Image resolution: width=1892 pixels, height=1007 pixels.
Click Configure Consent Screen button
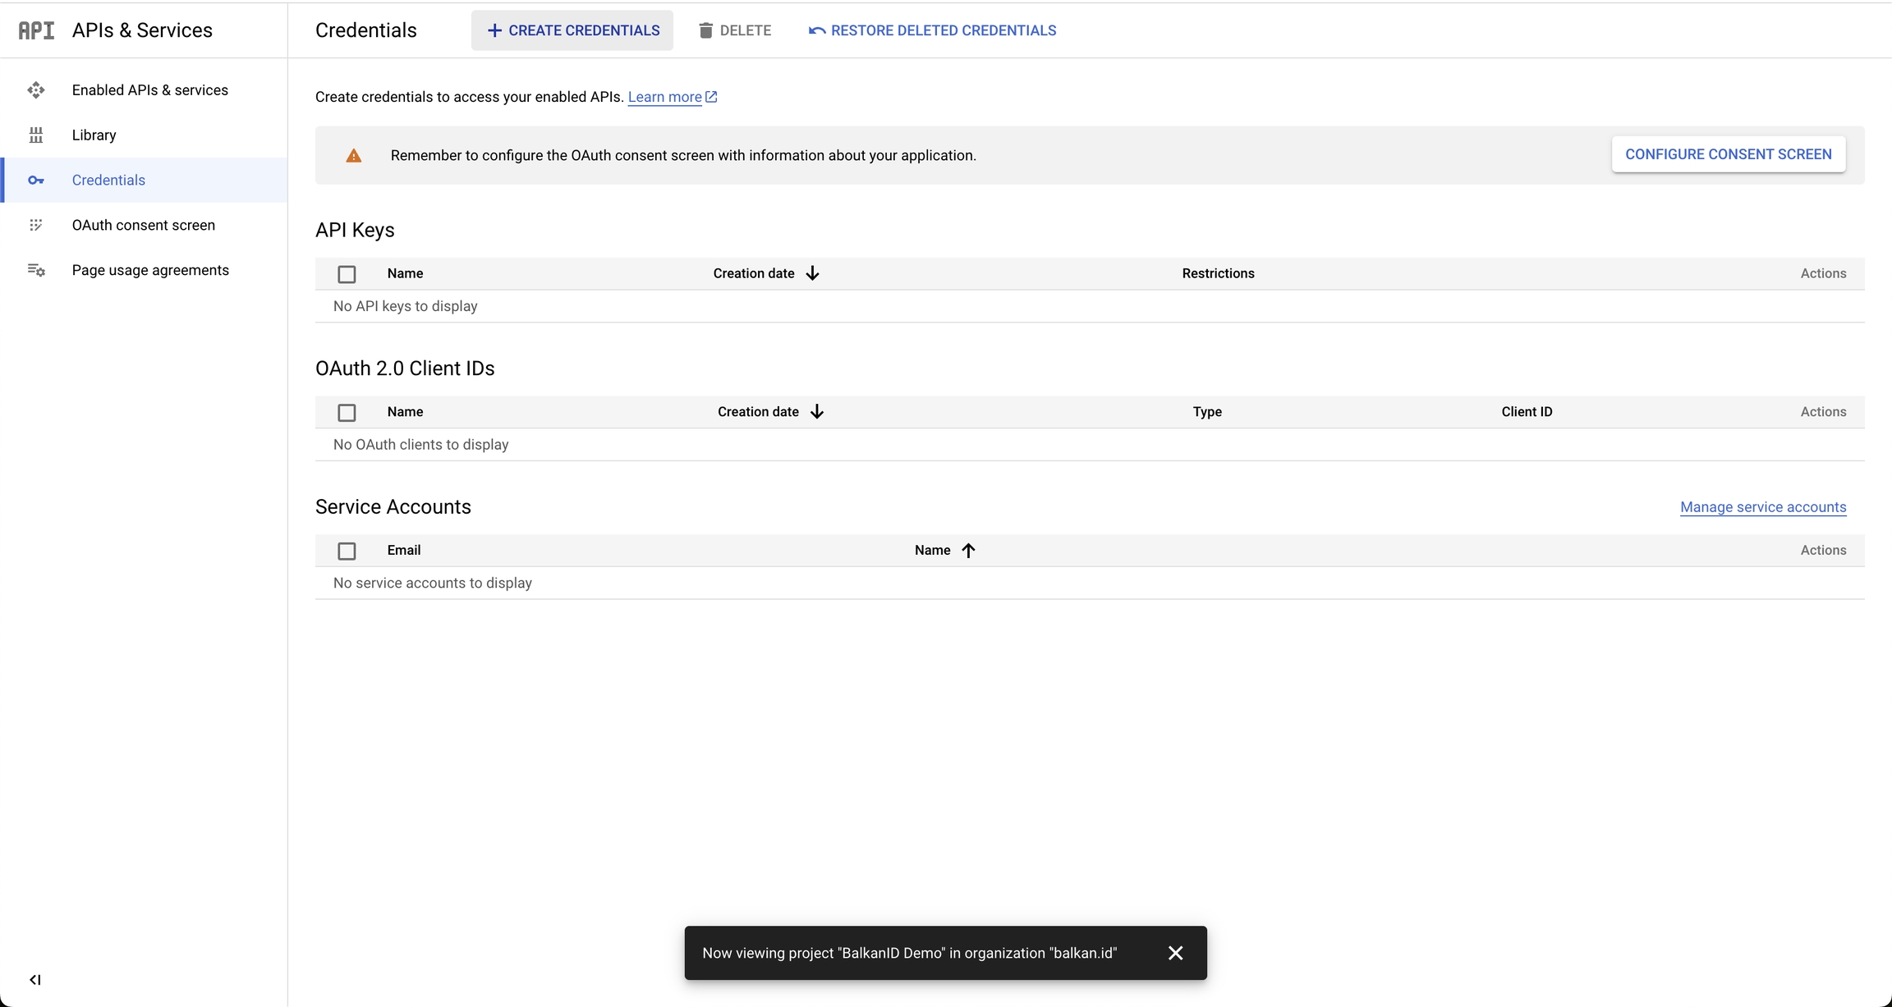pyautogui.click(x=1728, y=154)
